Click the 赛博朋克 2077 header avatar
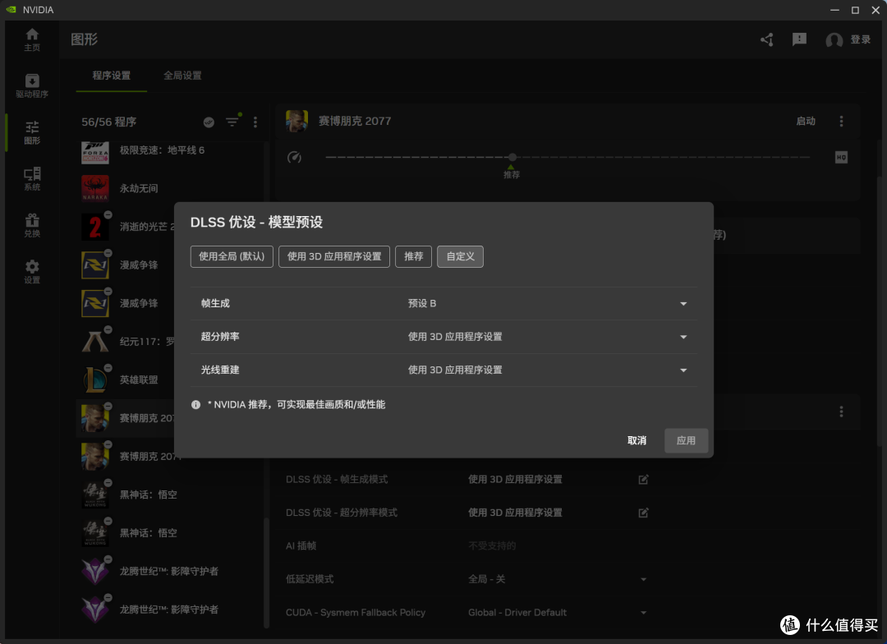 [296, 121]
